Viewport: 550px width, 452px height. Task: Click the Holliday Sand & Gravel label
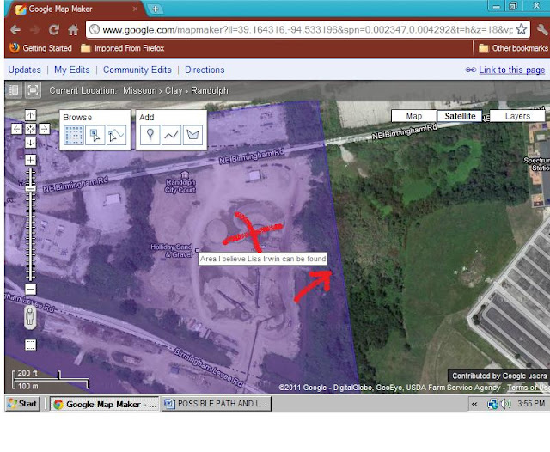tap(172, 251)
